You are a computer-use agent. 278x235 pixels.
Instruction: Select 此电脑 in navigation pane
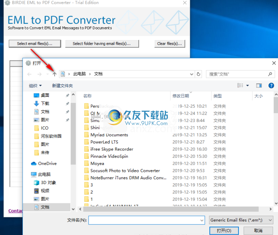44,174
